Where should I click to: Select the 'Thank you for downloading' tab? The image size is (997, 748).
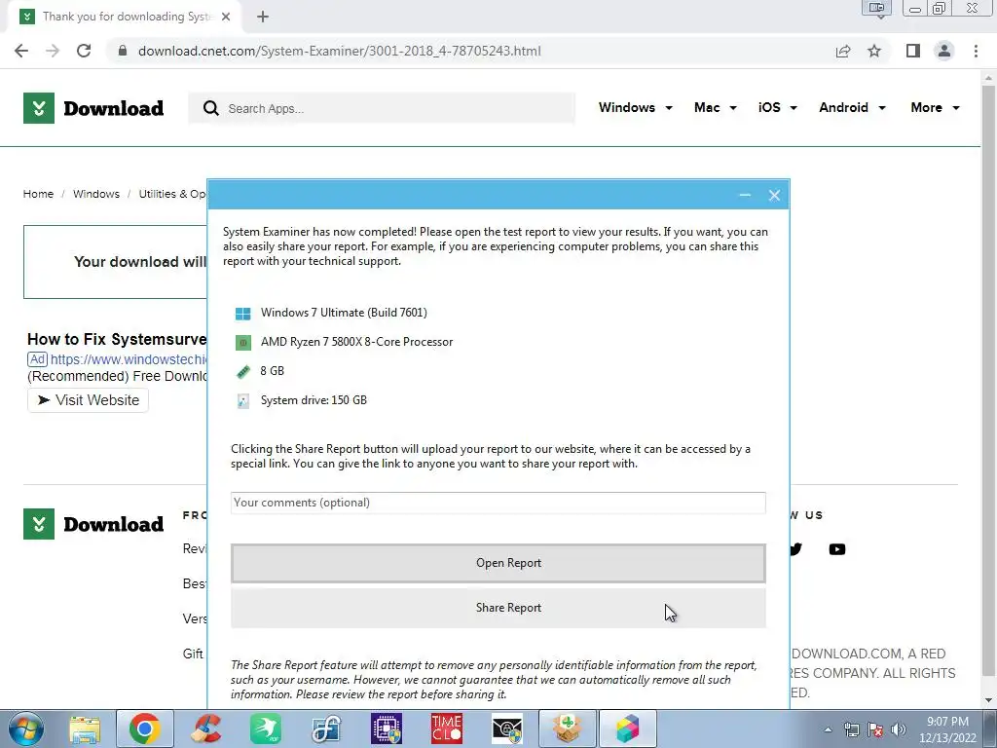[126, 17]
